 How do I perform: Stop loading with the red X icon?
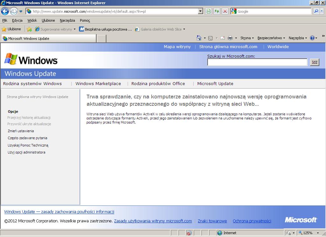pos(225,11)
